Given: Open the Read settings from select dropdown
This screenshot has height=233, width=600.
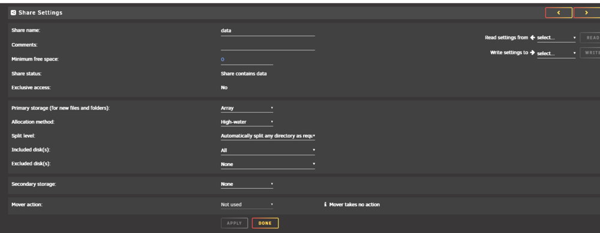Looking at the screenshot, I should click(556, 38).
